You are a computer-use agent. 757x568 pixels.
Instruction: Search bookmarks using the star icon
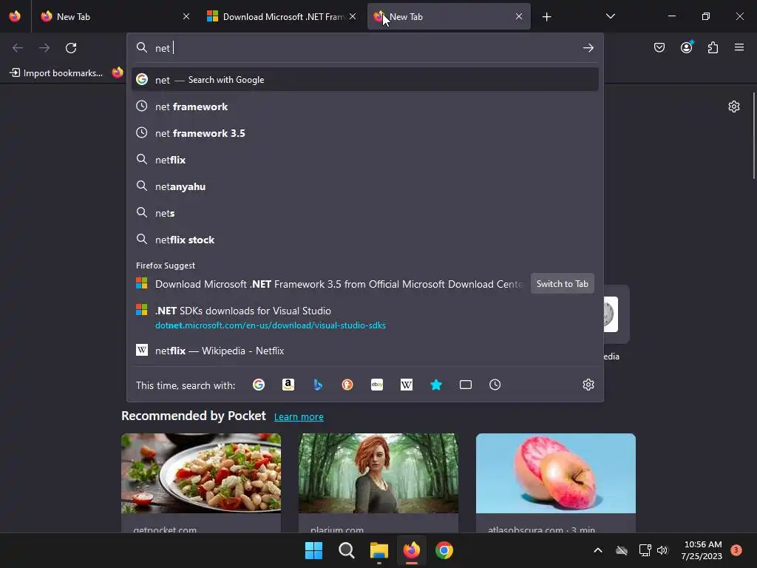coord(436,385)
